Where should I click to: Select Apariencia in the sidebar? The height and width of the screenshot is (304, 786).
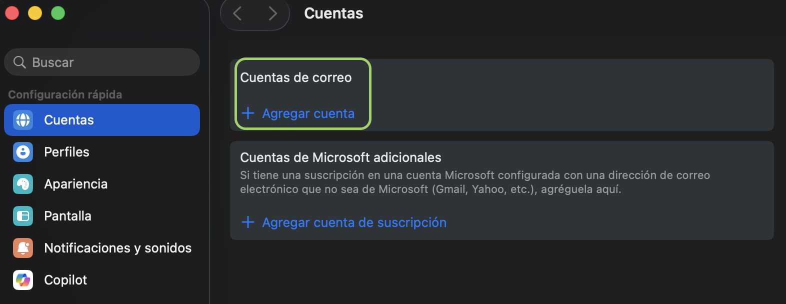pyautogui.click(x=102, y=184)
